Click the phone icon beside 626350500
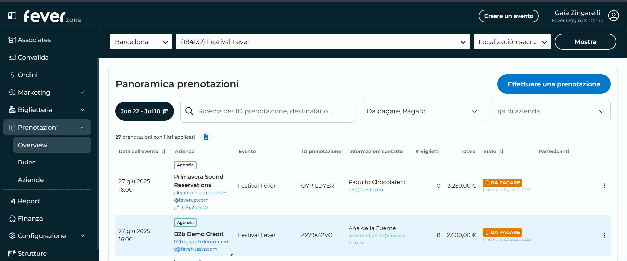Image resolution: width=627 pixels, height=261 pixels. 176,207
